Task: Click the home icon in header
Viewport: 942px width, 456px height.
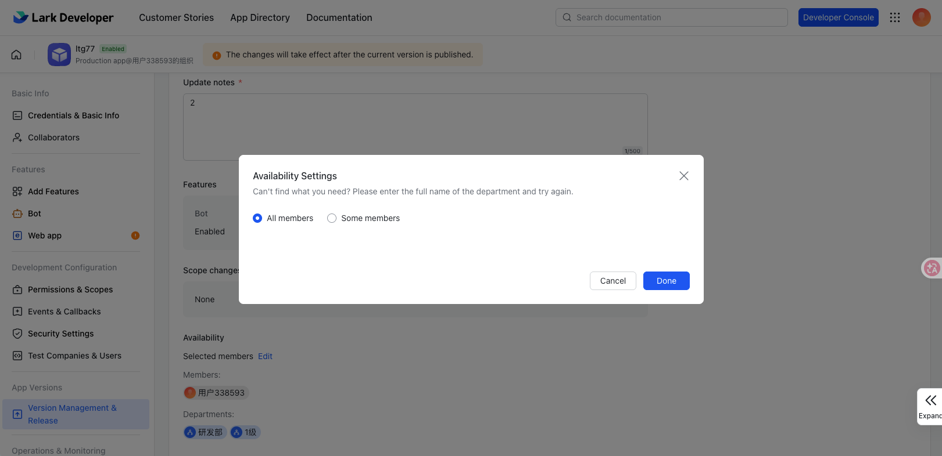Action: point(16,55)
